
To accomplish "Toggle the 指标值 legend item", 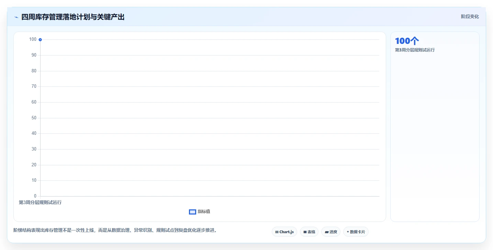I will pos(200,212).
